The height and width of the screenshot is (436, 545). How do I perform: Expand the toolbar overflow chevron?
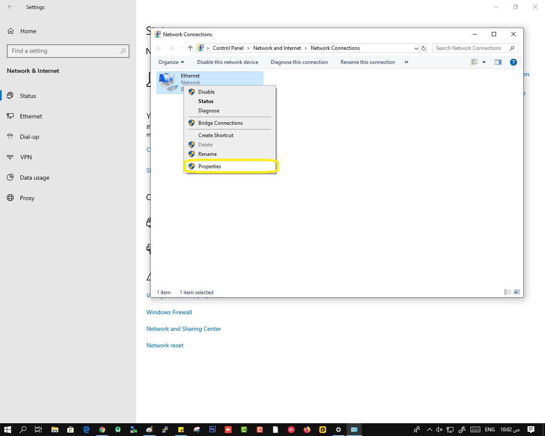tap(407, 62)
